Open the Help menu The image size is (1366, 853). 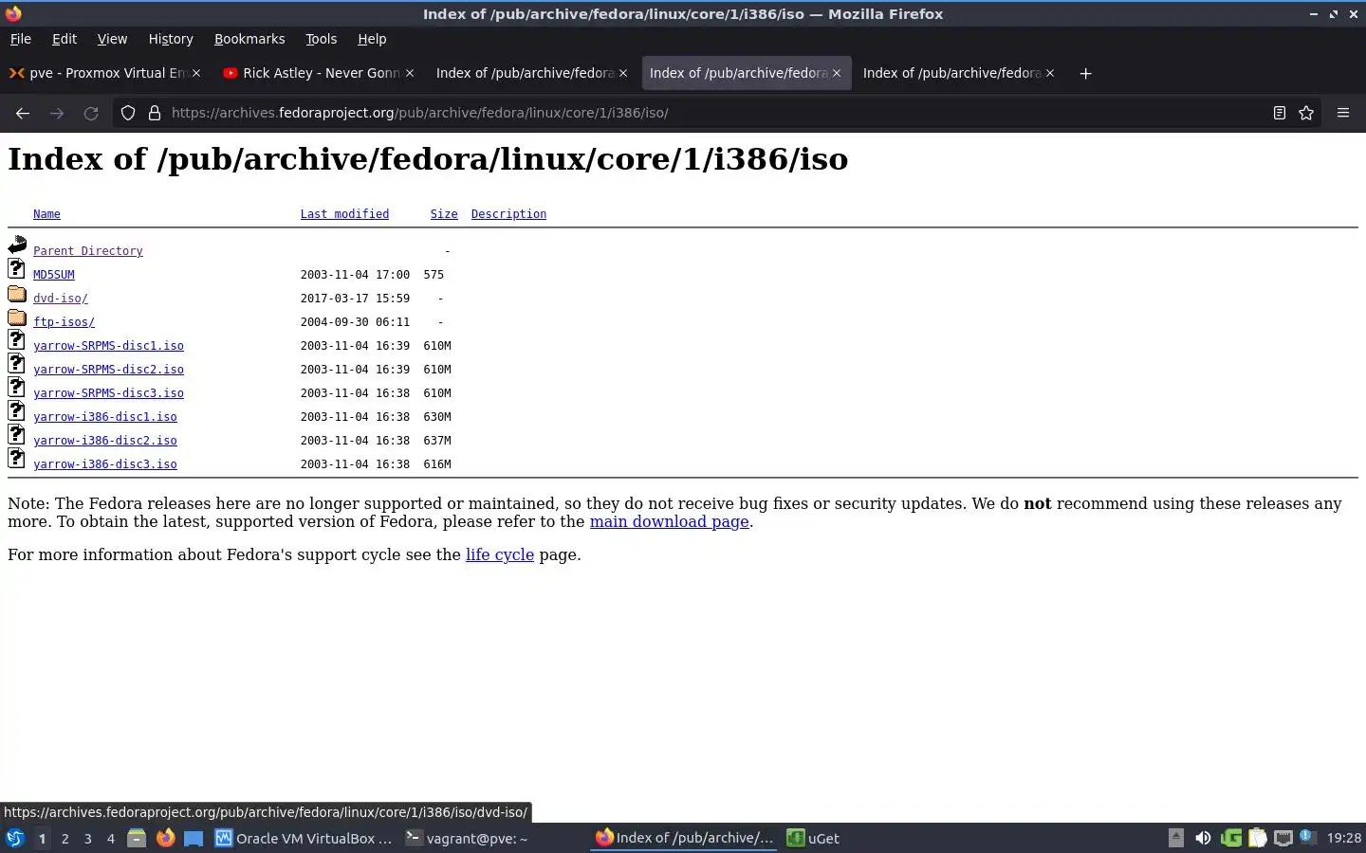[372, 39]
